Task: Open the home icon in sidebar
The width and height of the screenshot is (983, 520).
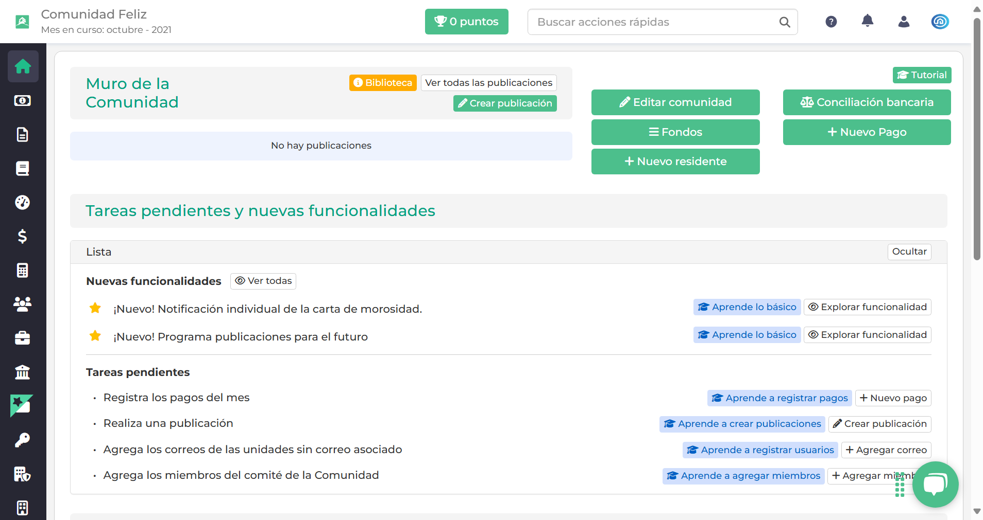Action: pos(23,66)
